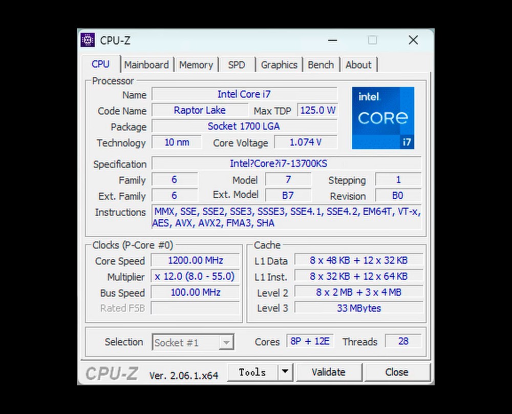This screenshot has width=512, height=414.
Task: Click the Specification field i7-13700KS
Action: pyautogui.click(x=287, y=163)
